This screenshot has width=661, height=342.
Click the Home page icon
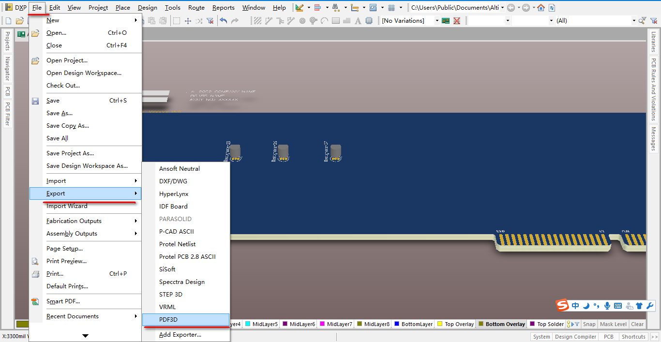pyautogui.click(x=541, y=7)
